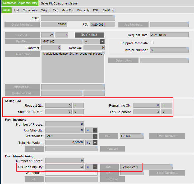Switch to Customer Shipment Entry tab

pos(20,3)
